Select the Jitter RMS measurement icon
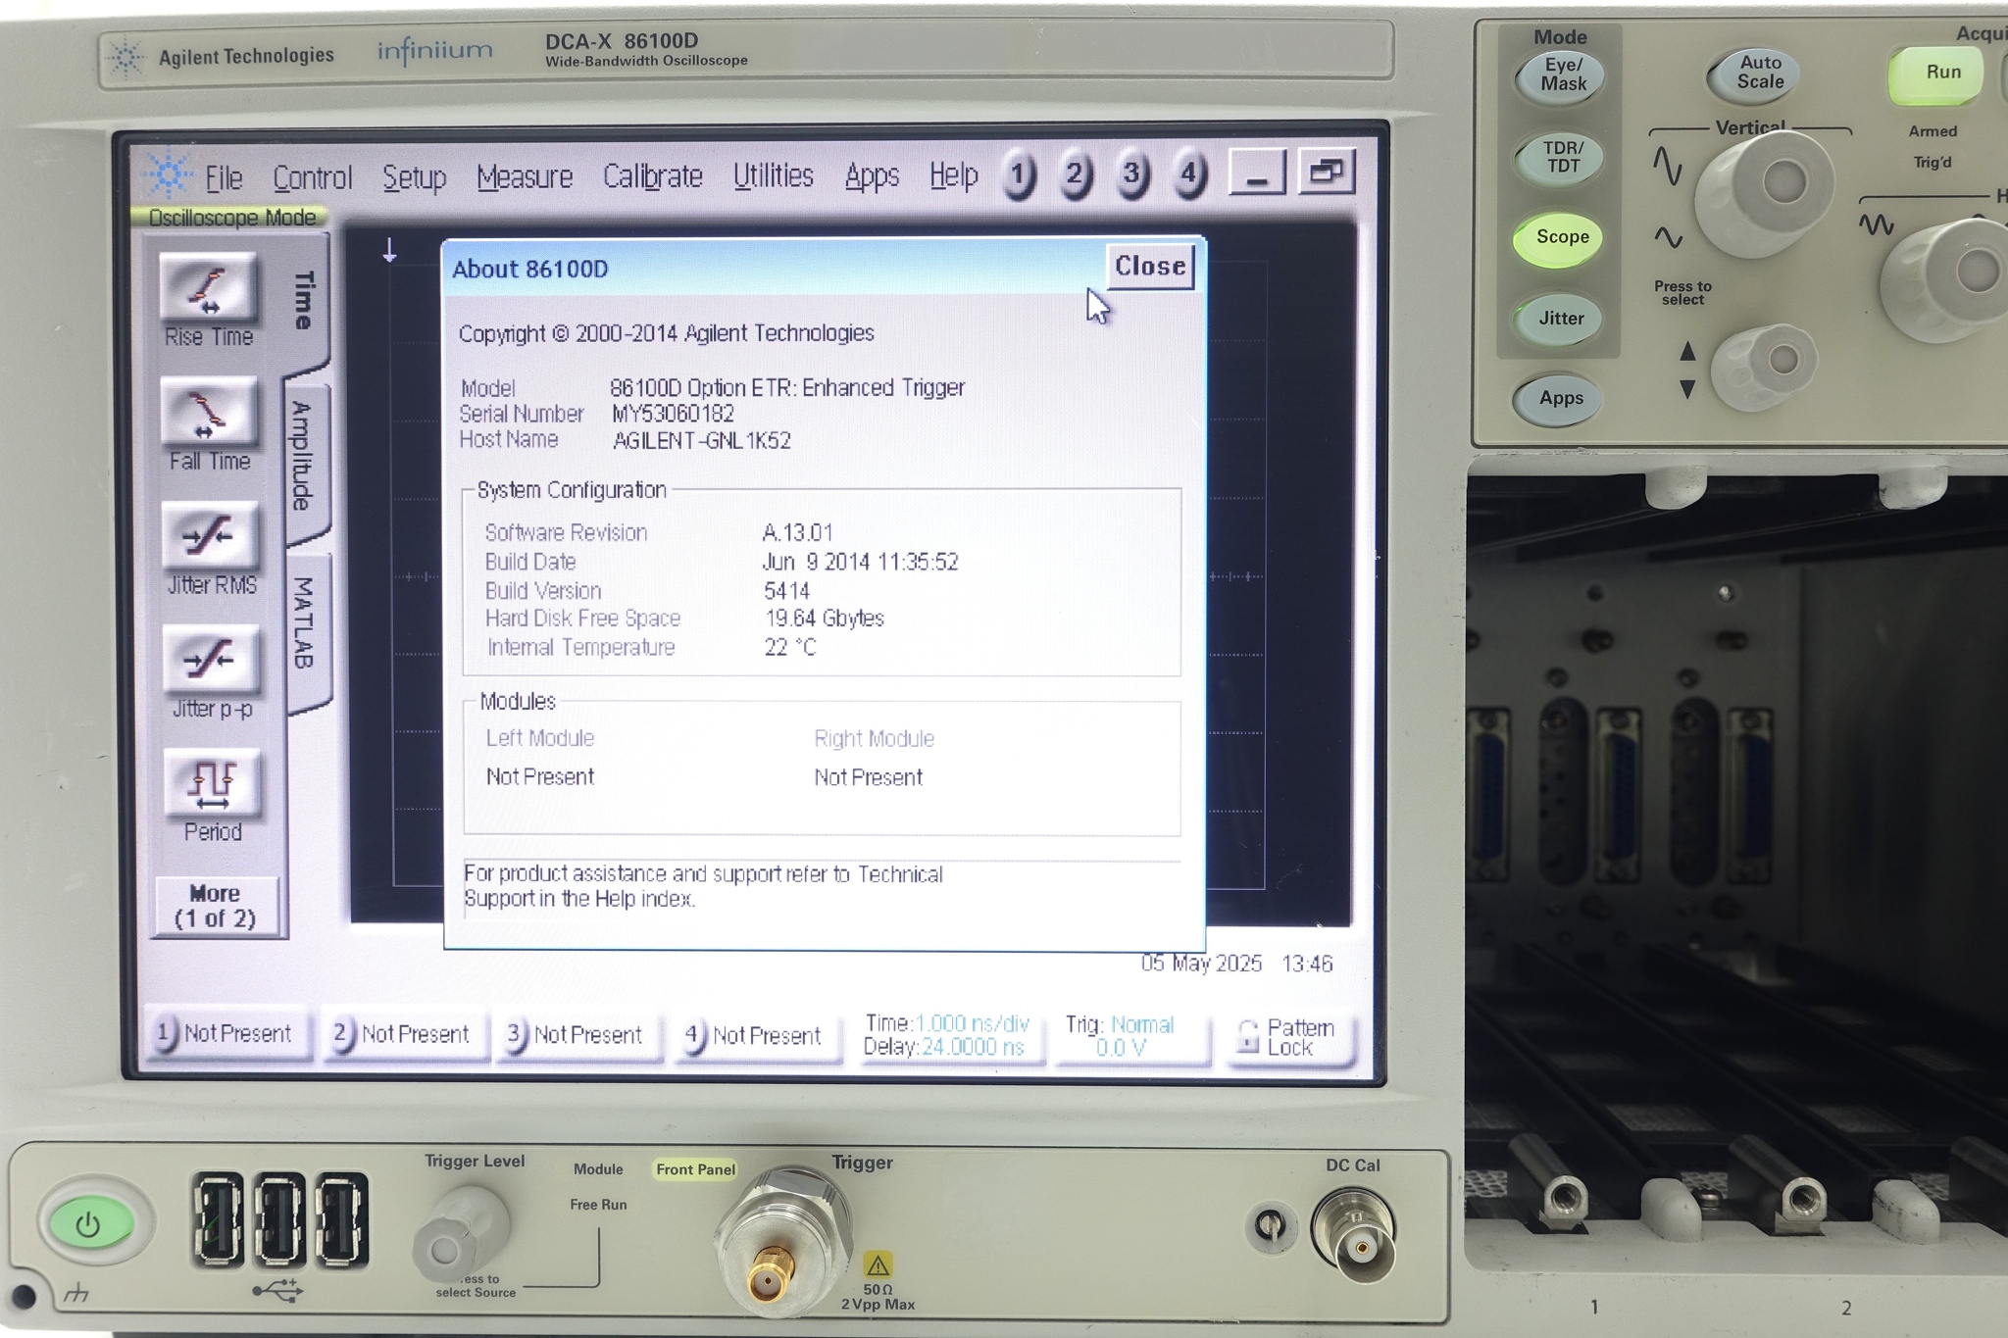Viewport: 2008px width, 1338px height. coord(210,535)
